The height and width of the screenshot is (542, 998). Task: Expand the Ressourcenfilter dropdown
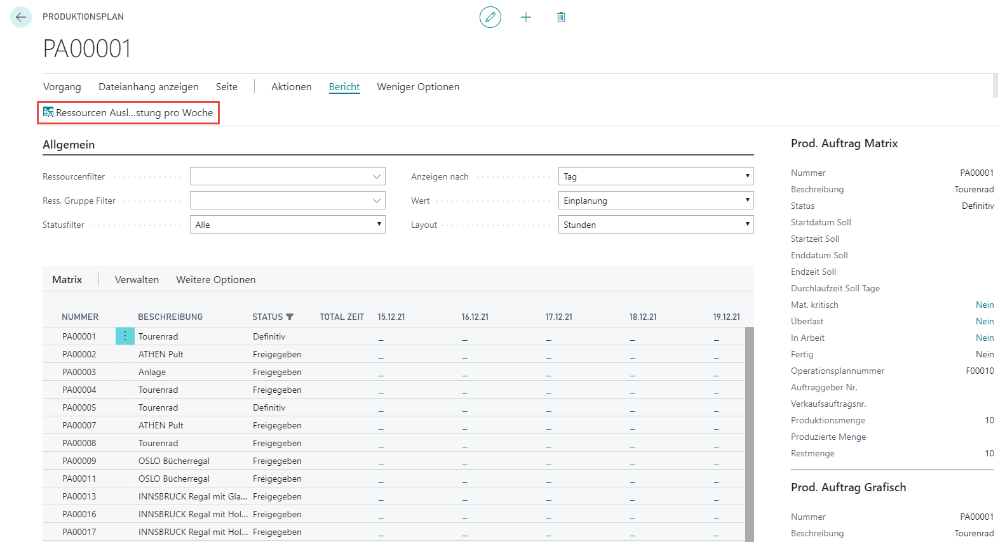pos(377,176)
